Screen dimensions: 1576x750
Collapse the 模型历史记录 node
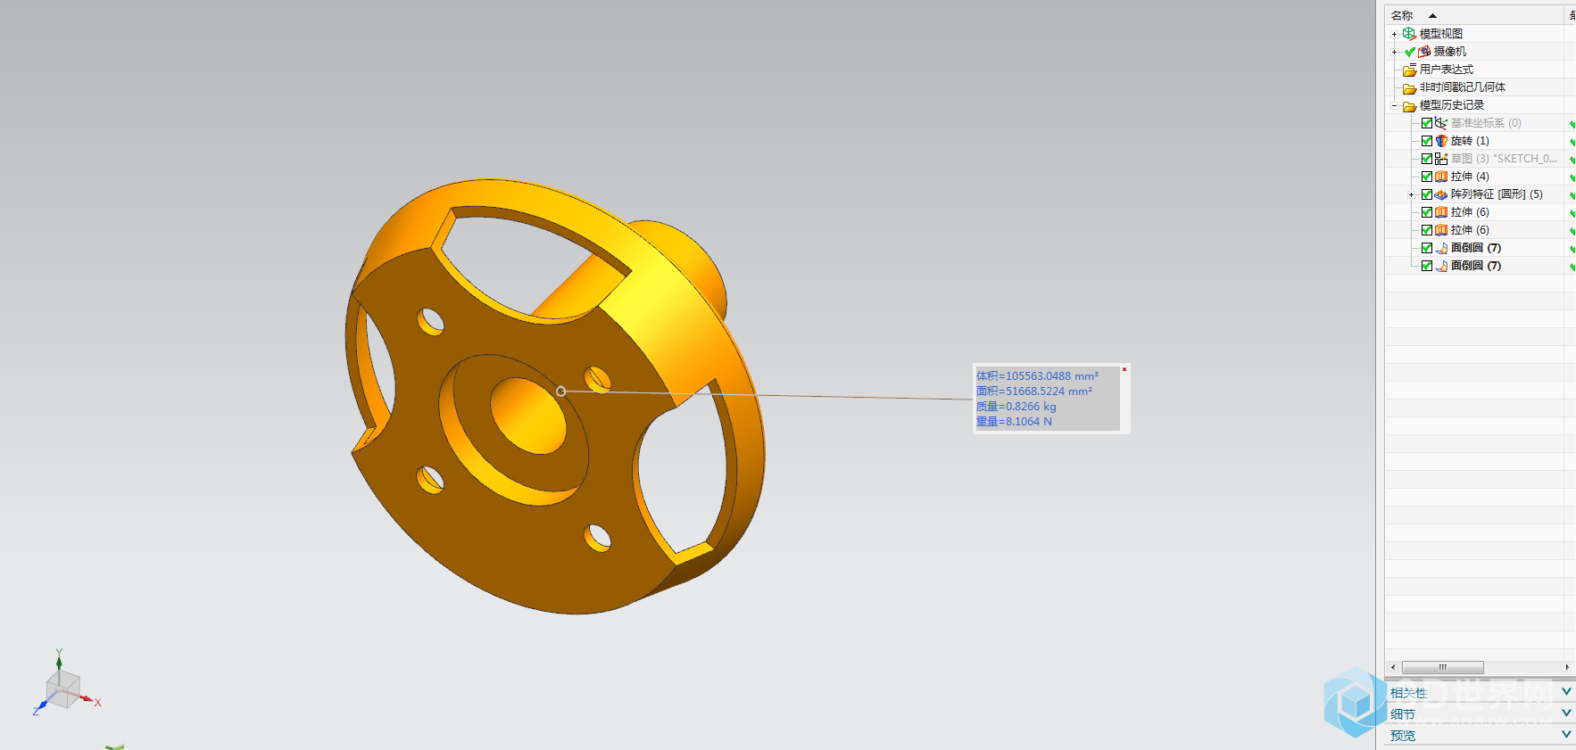pos(1394,105)
